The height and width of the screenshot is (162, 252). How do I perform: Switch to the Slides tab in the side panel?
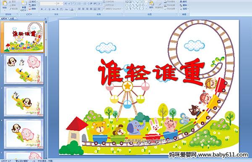(4, 19)
